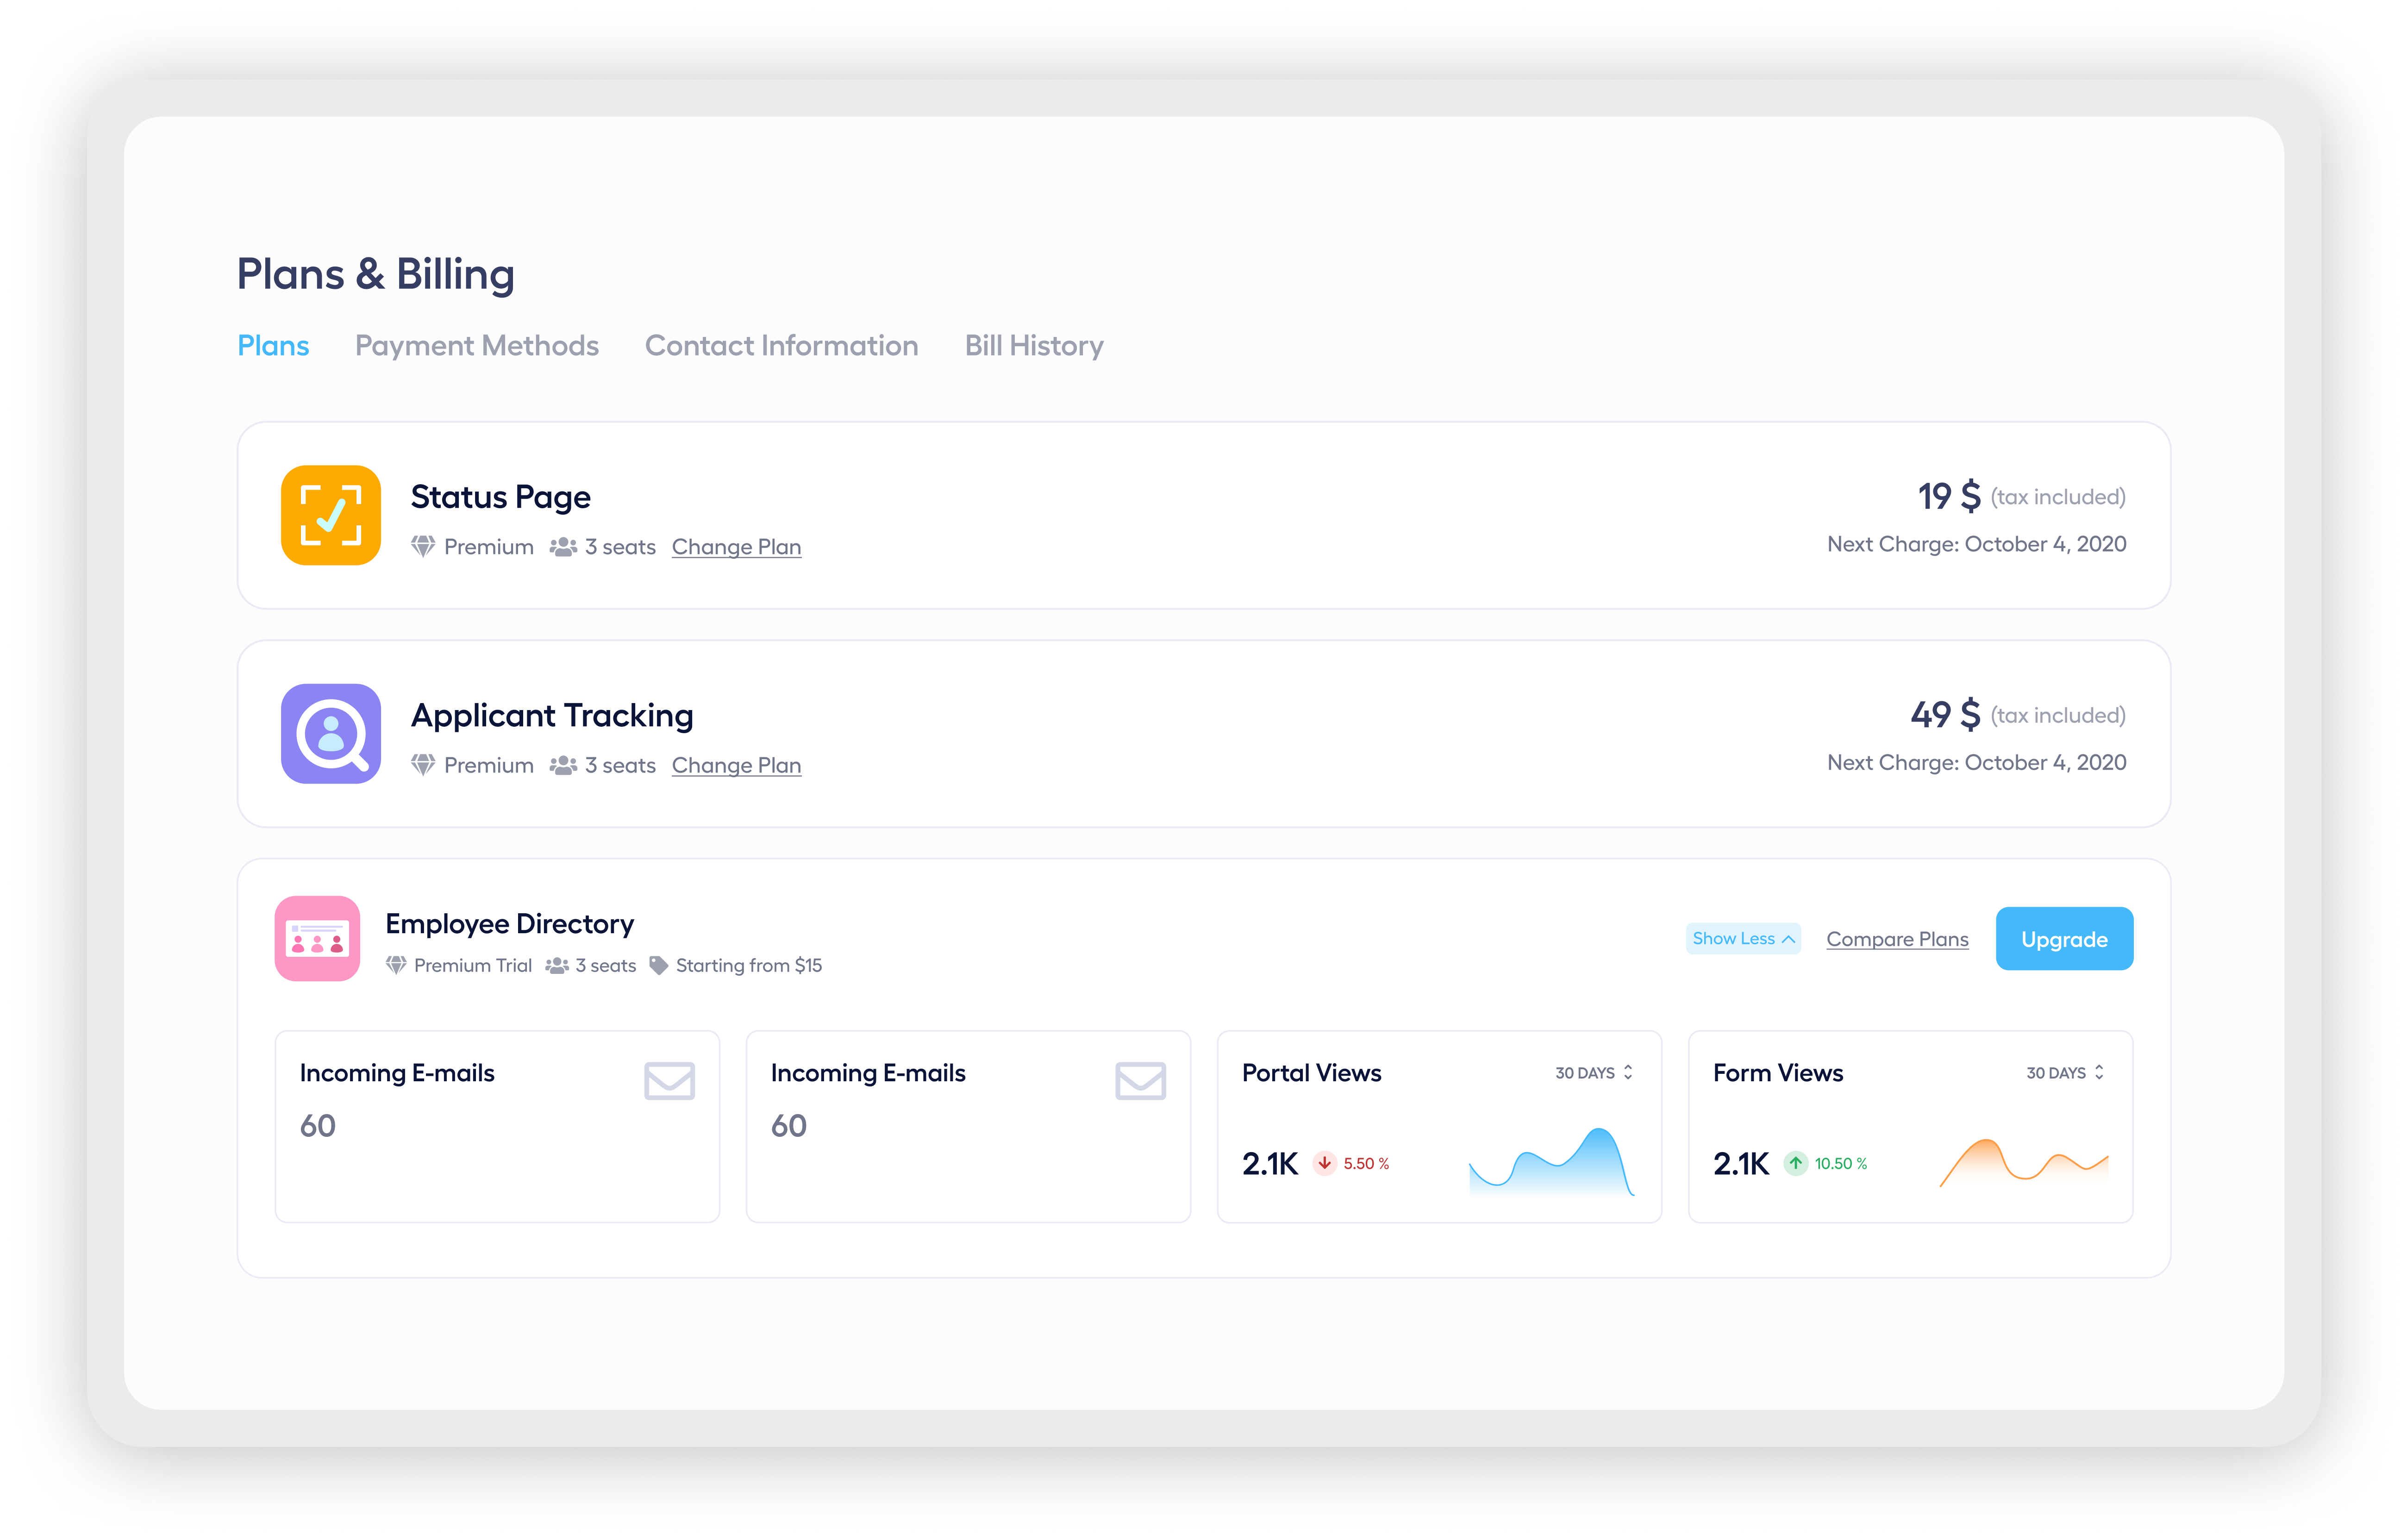2407x1540 pixels.
Task: Click the seats icon in Status Page row
Action: click(563, 547)
